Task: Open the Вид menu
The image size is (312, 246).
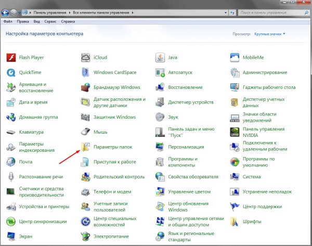Action: [36, 21]
